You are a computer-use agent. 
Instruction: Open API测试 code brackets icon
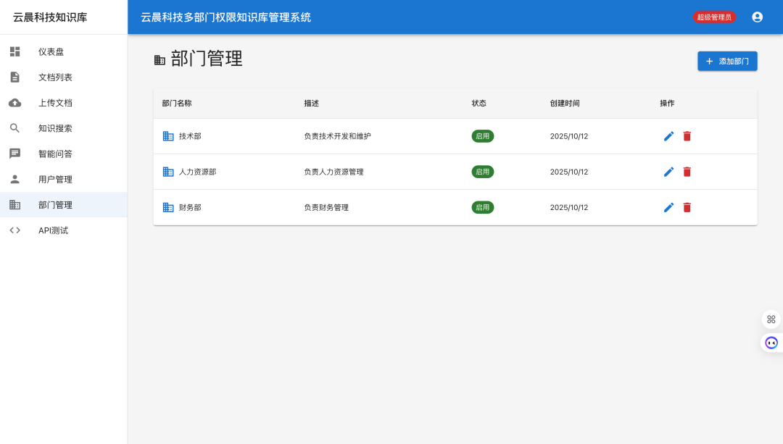(15, 230)
